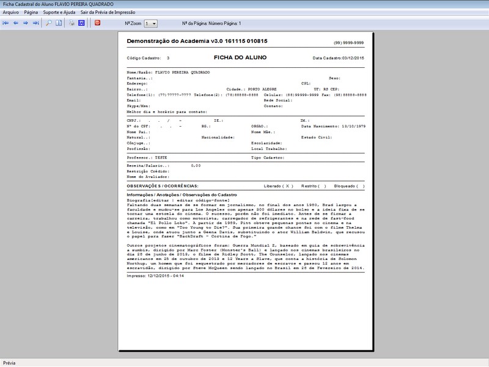This screenshot has height=367, width=489.
Task: Click the Data Nascimento 13/10/1979 text
Action: [333, 127]
